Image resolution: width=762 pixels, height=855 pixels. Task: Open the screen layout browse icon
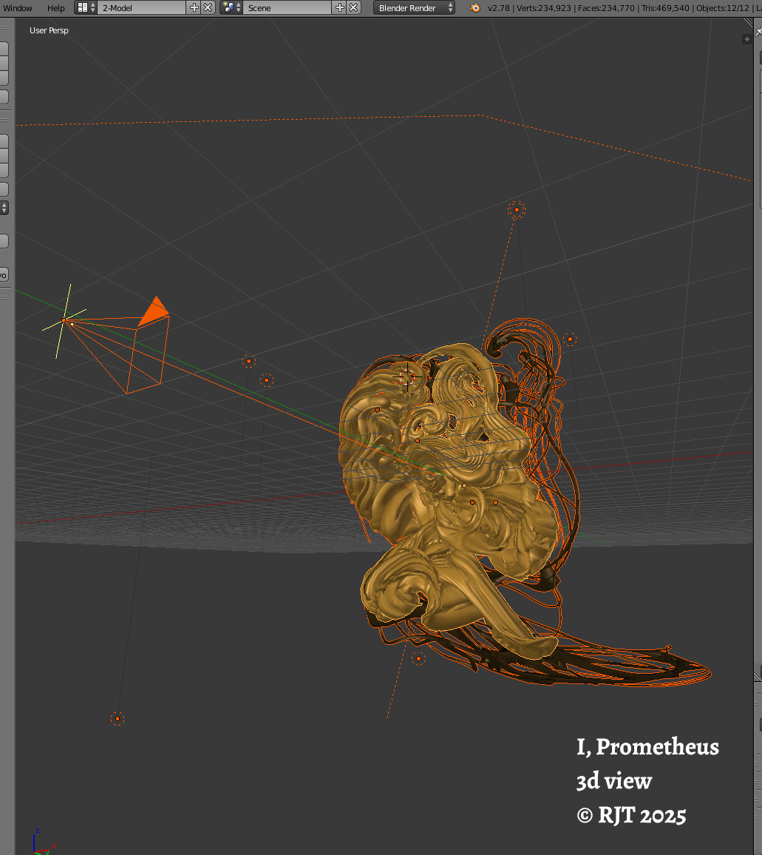pos(86,7)
